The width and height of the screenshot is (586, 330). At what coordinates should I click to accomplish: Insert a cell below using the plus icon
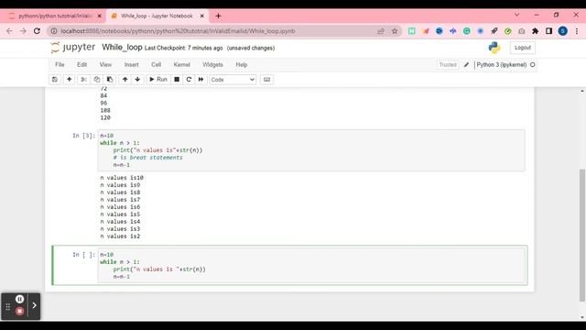pyautogui.click(x=70, y=80)
